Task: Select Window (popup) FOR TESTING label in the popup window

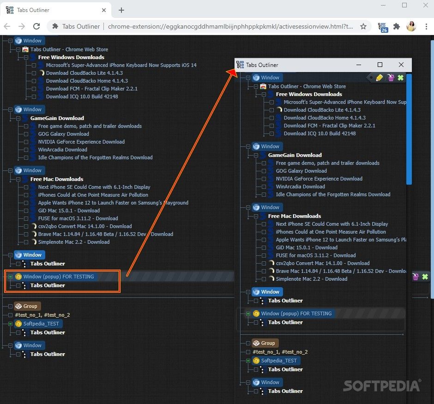Action: 296,314
